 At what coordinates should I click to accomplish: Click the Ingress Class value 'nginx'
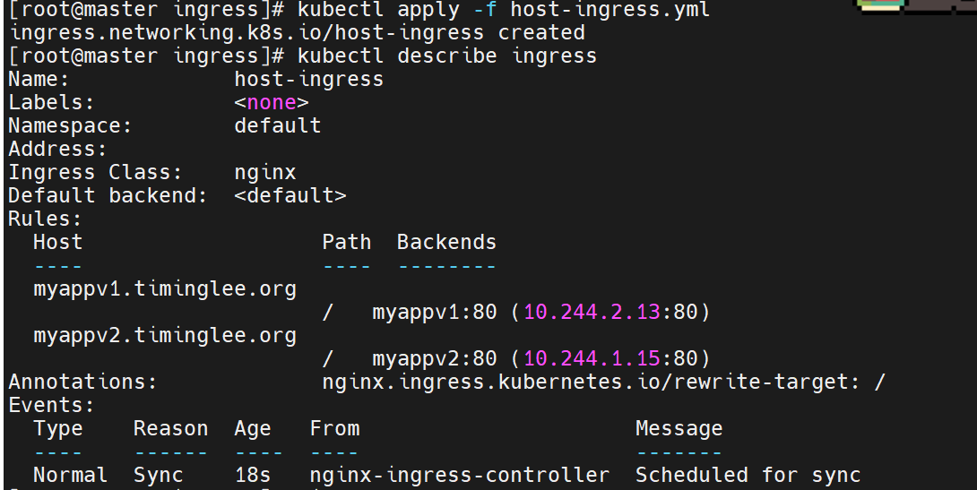pos(264,173)
